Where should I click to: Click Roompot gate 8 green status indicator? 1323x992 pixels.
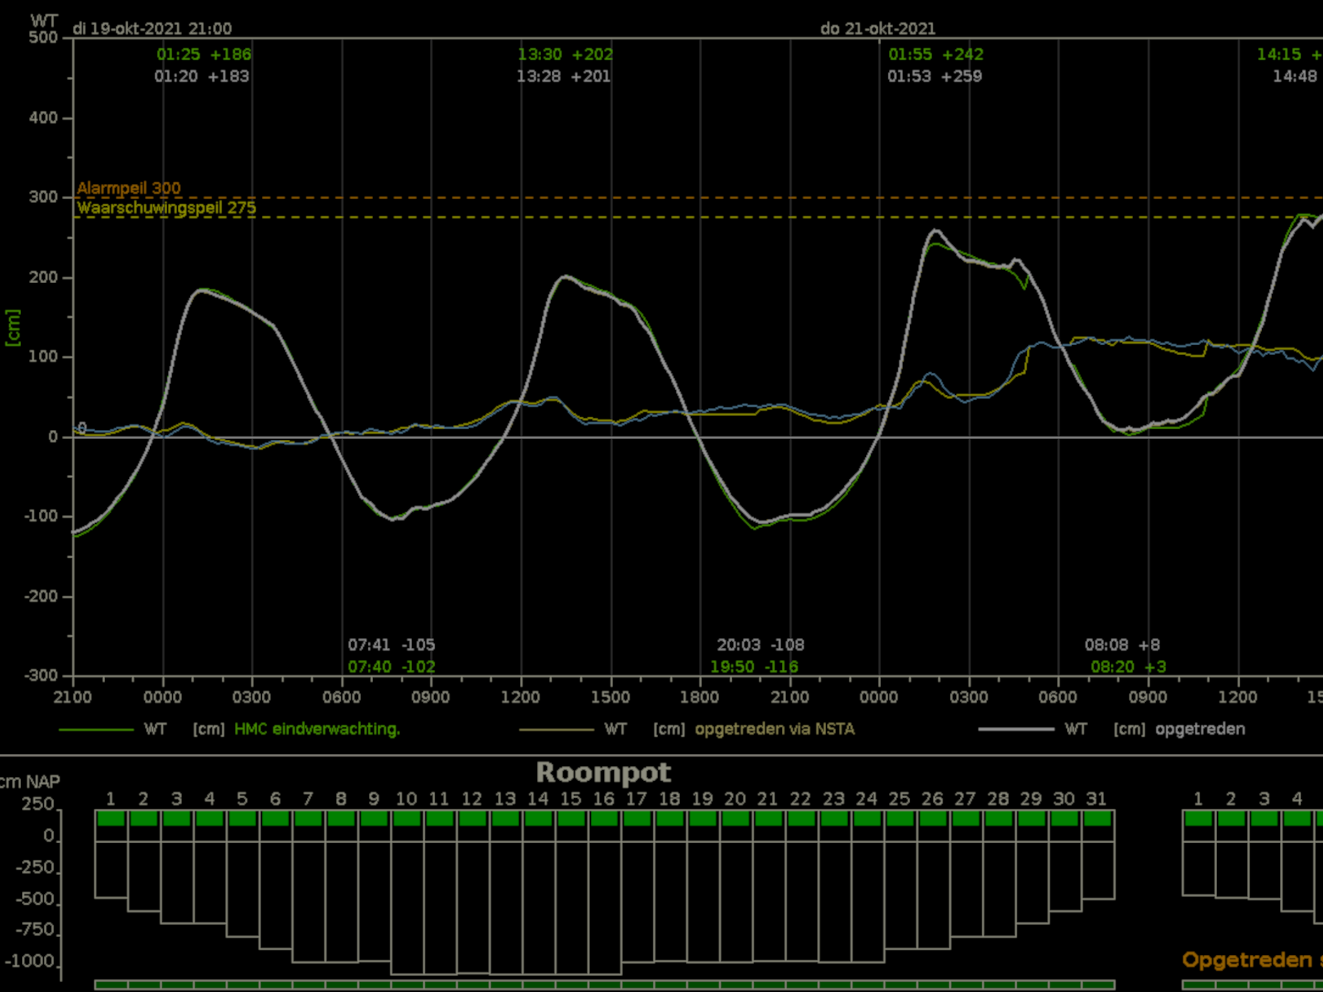tap(341, 819)
